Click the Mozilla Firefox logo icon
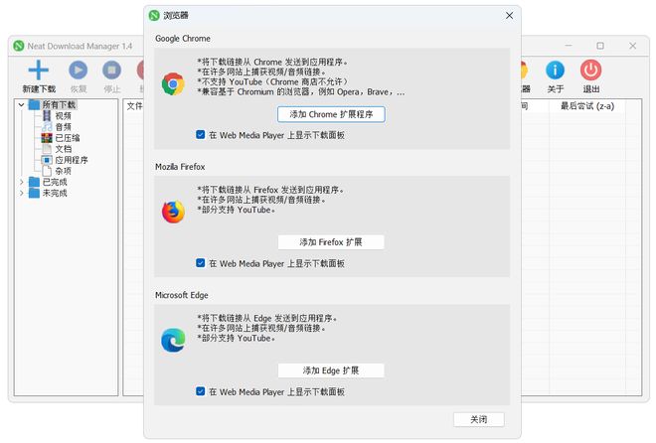Image resolution: width=656 pixels, height=443 pixels. pos(173,212)
